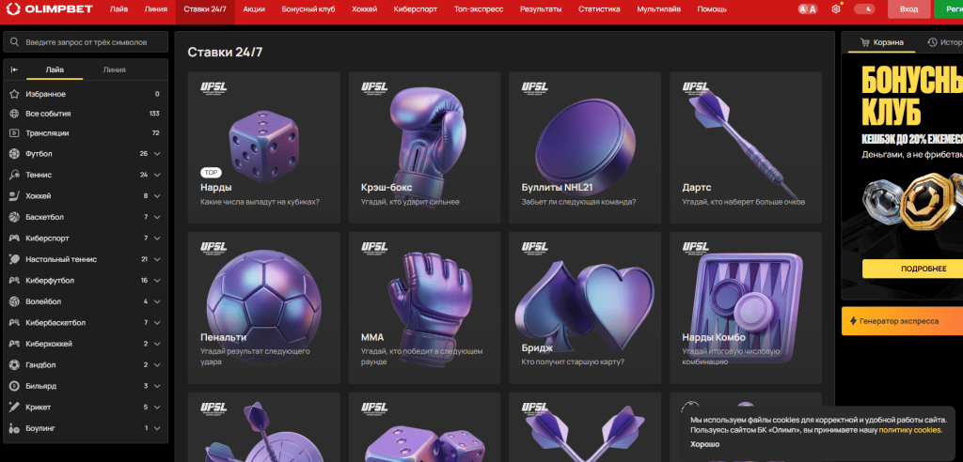Open the политику cookies link
Screen dimensions: 963x462
point(910,430)
